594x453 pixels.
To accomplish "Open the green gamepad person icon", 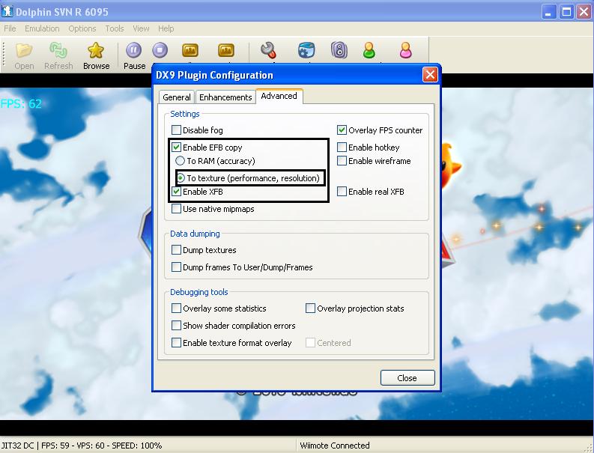I will 369,50.
